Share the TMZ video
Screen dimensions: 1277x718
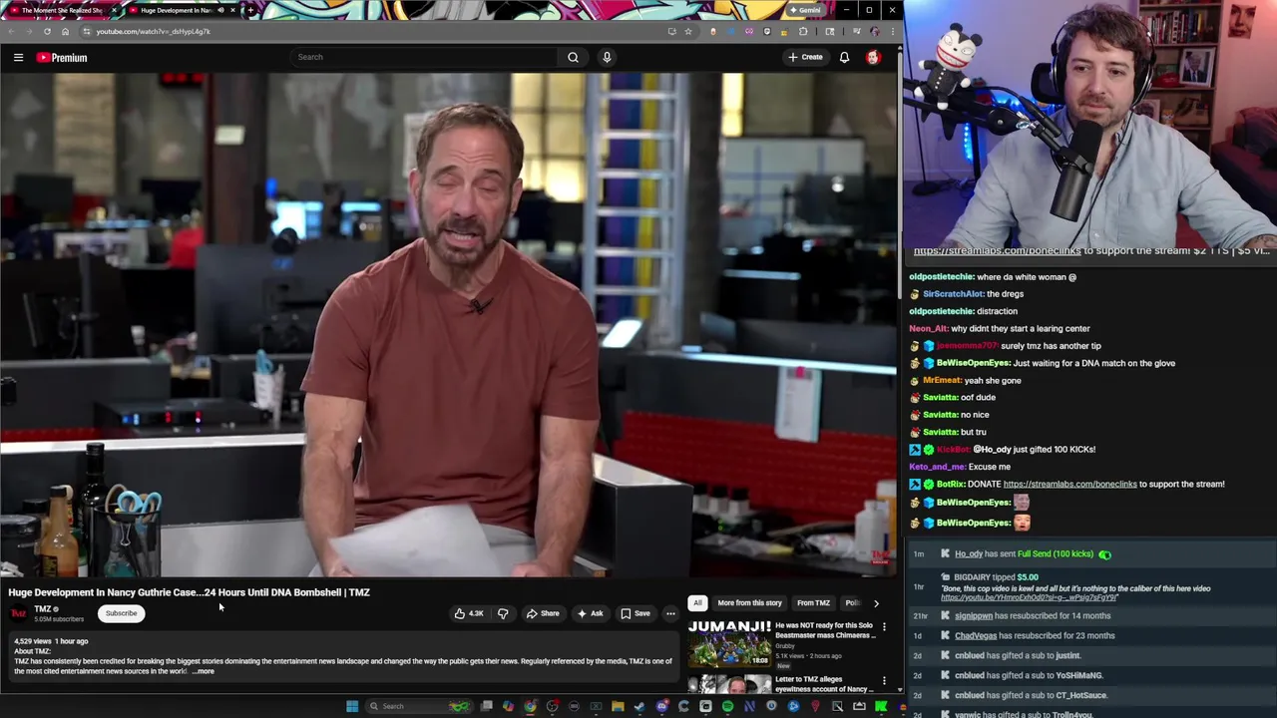(543, 613)
